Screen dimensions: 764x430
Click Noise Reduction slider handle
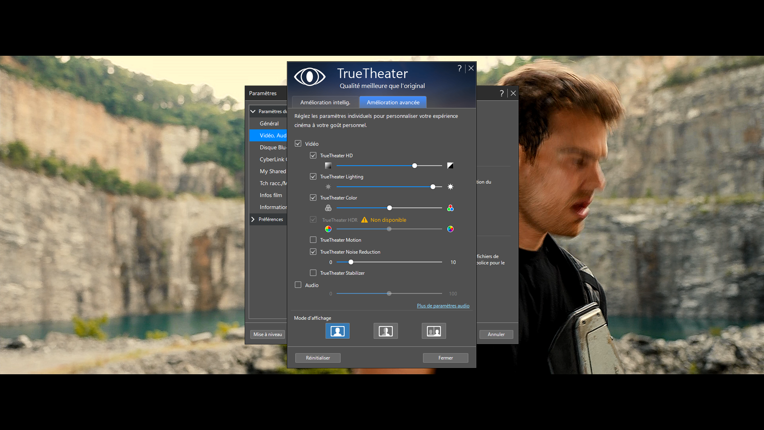click(x=351, y=262)
